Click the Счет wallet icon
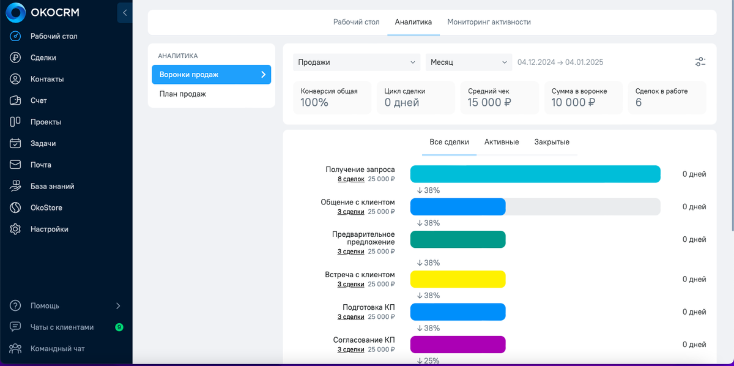This screenshot has height=366, width=734. 16,100
